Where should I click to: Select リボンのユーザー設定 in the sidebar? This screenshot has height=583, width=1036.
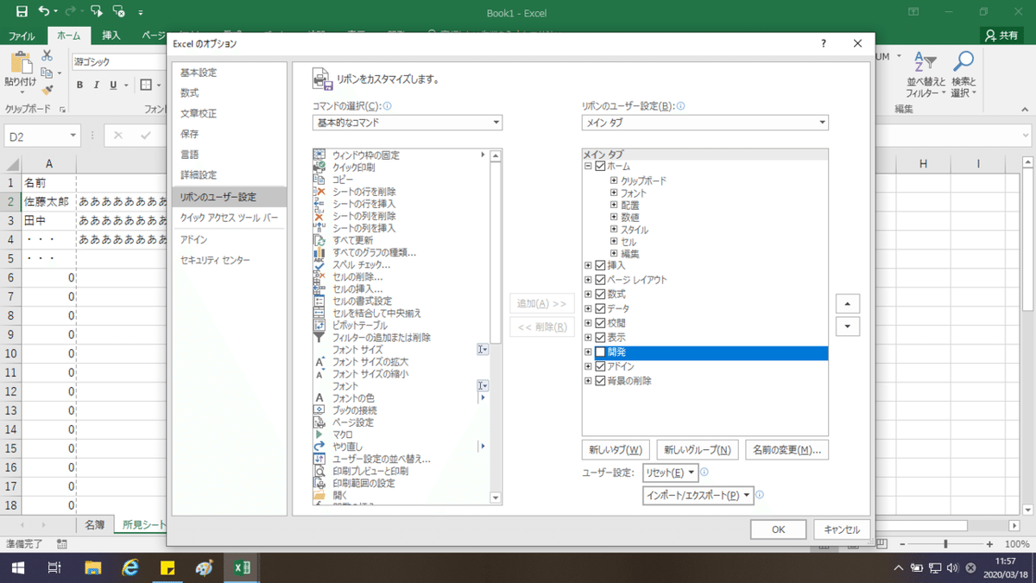coord(230,197)
